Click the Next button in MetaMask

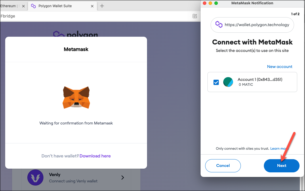click(281, 165)
